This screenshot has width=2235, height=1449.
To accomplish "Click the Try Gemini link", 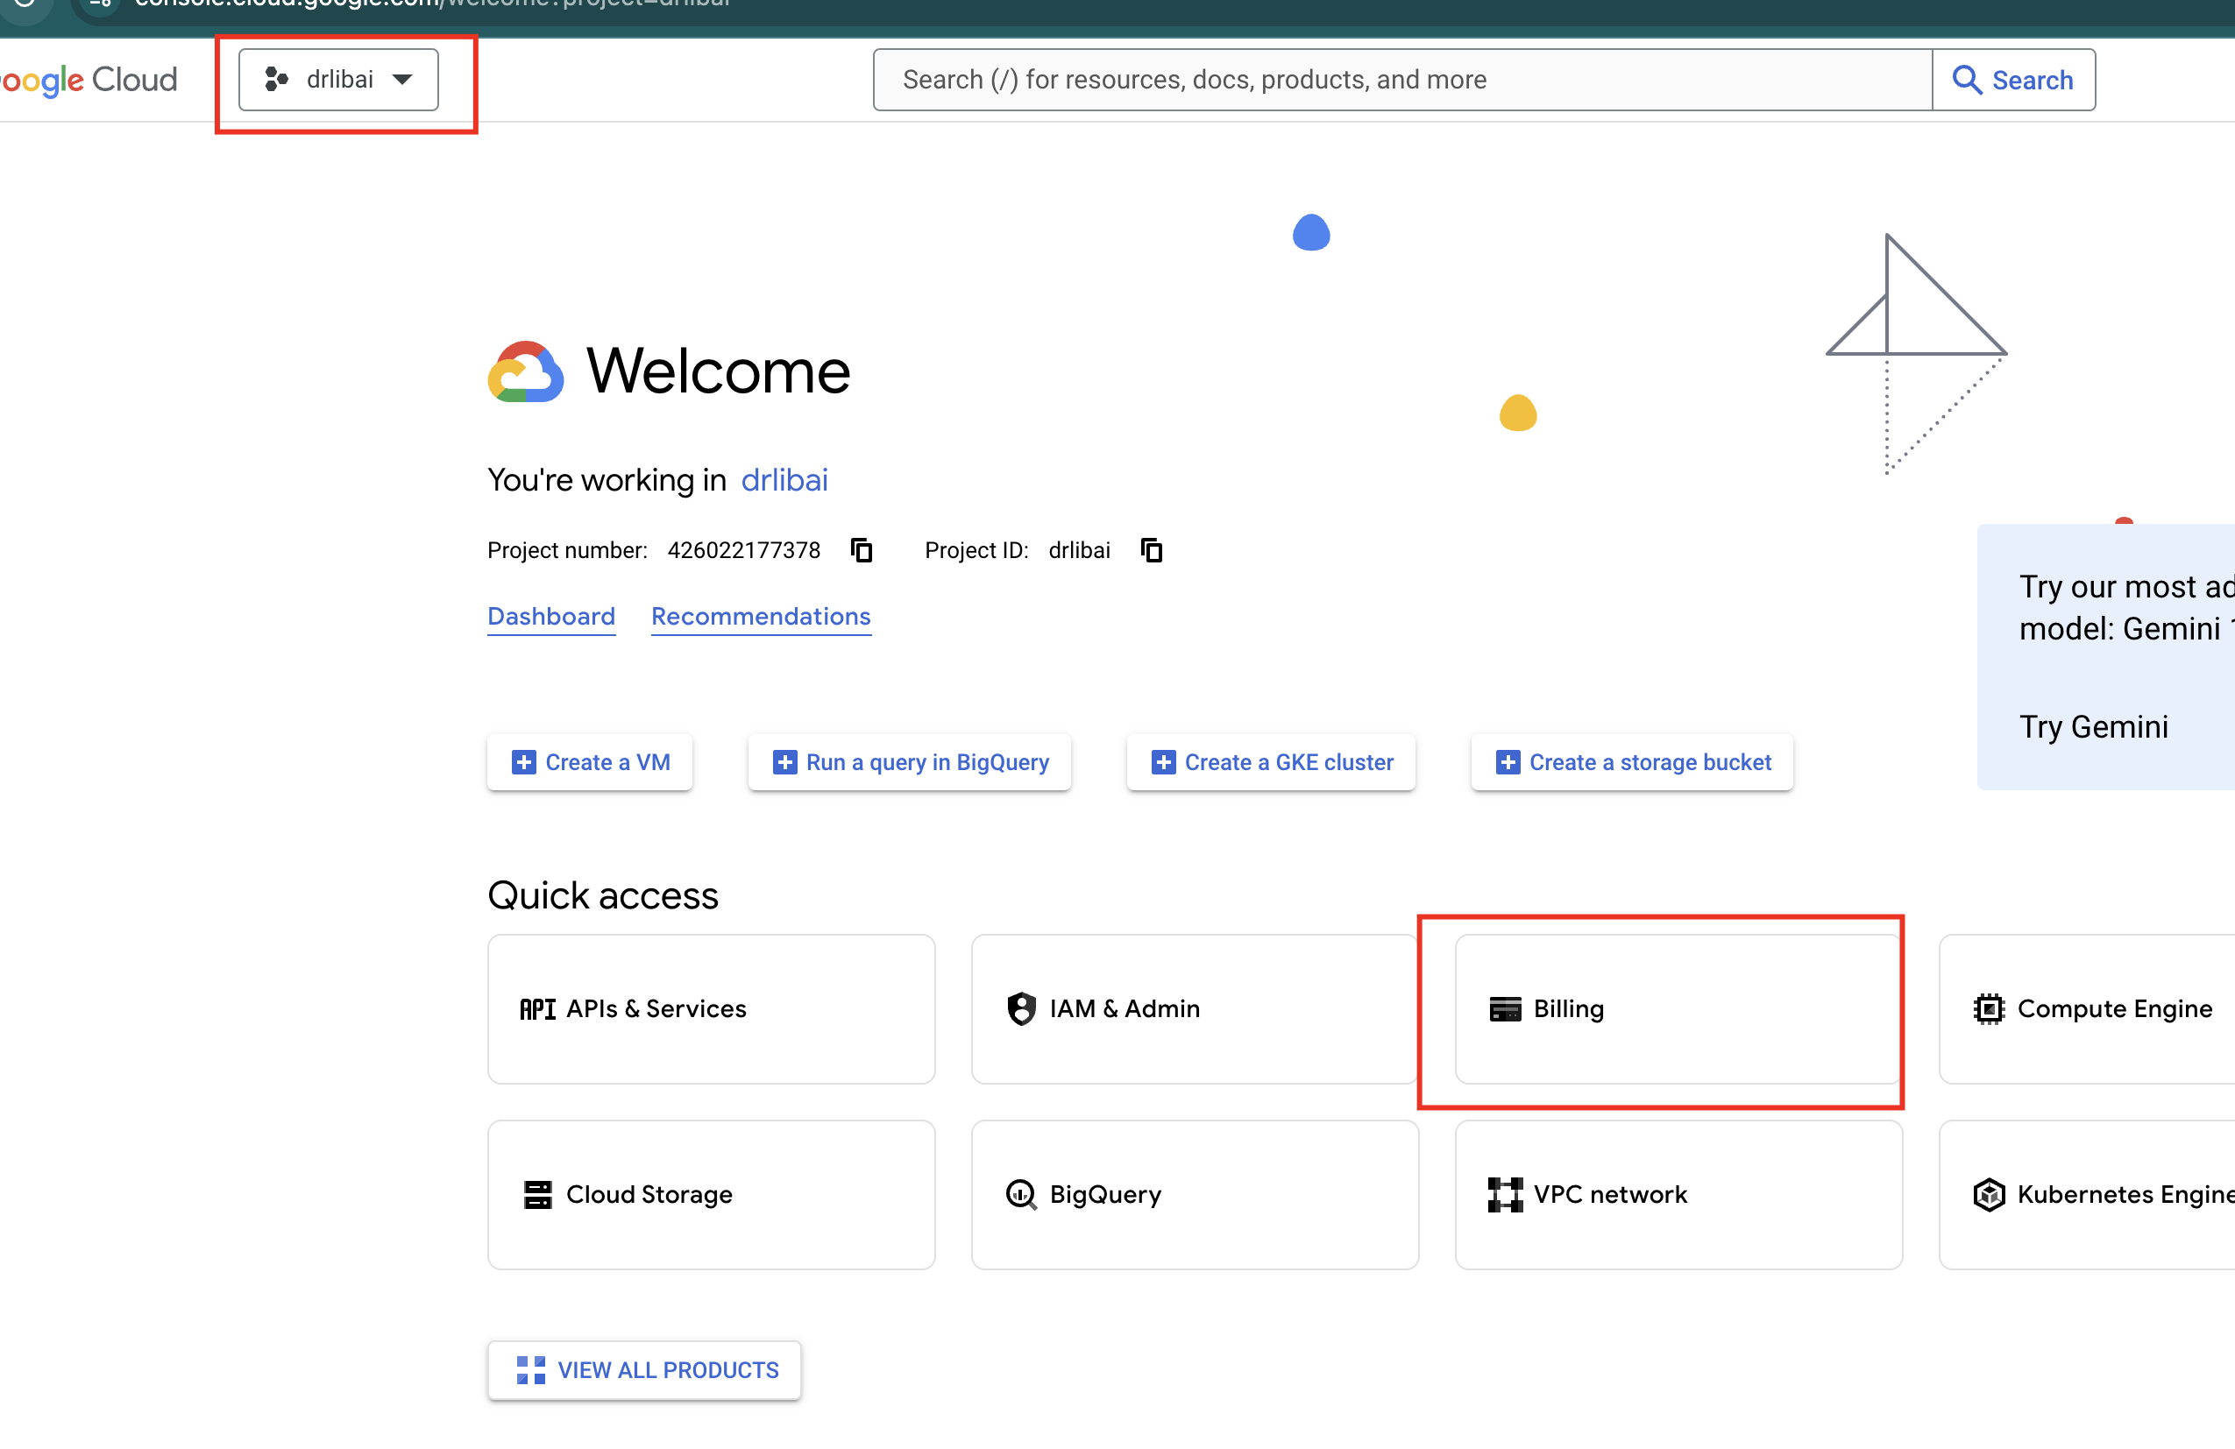I will pos(2094,725).
